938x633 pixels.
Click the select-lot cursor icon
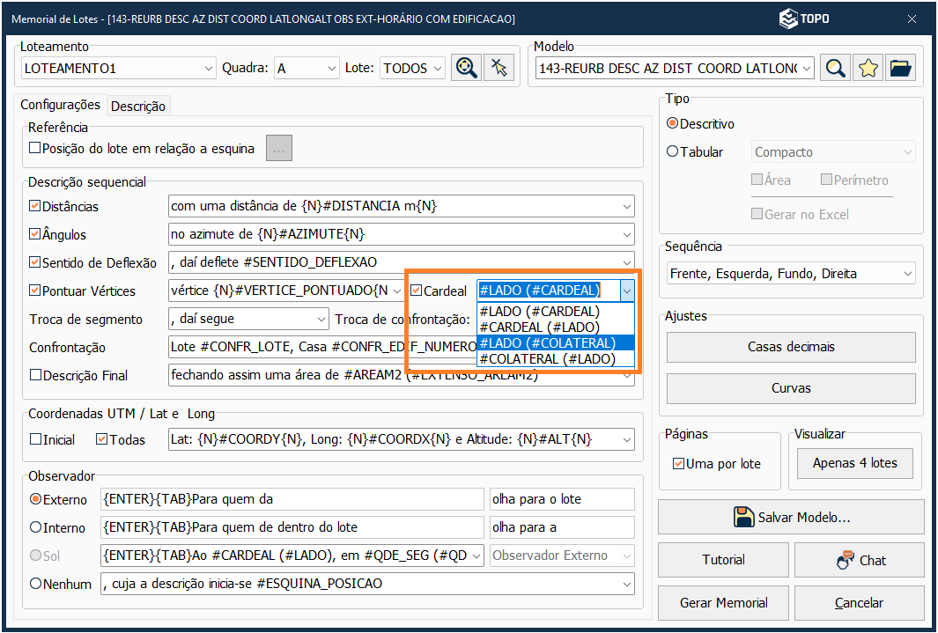pyautogui.click(x=499, y=68)
